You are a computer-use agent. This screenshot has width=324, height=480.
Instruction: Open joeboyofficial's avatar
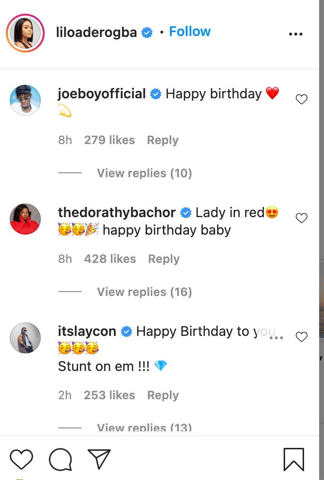tap(25, 100)
